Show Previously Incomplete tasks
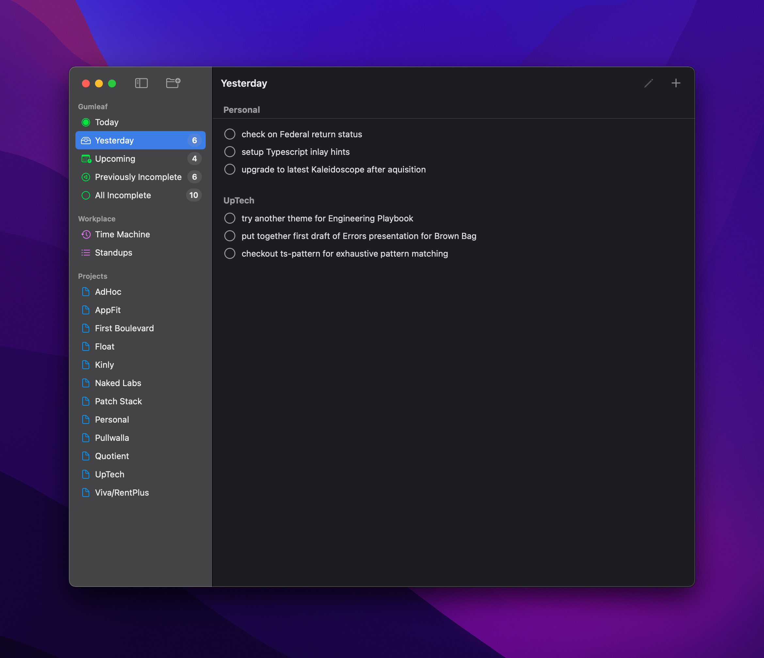764x658 pixels. click(138, 177)
